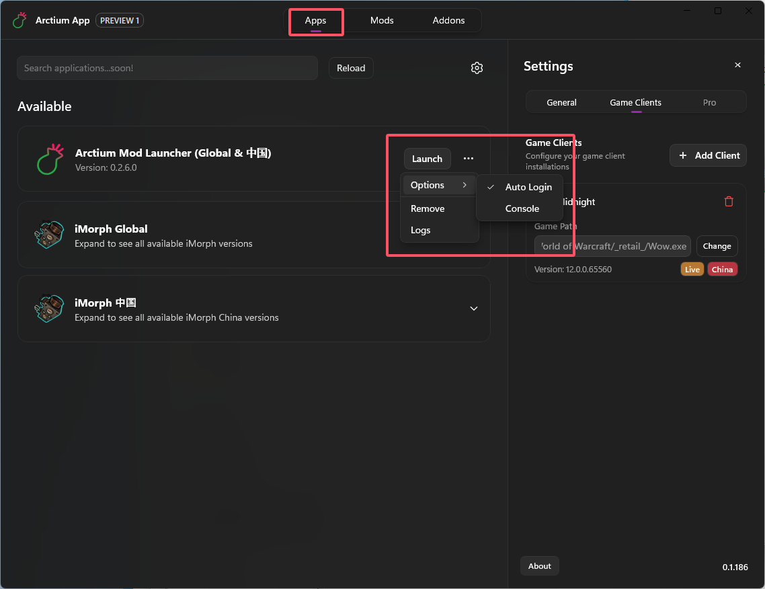
Task: Click the settings gear icon
Action: (477, 68)
